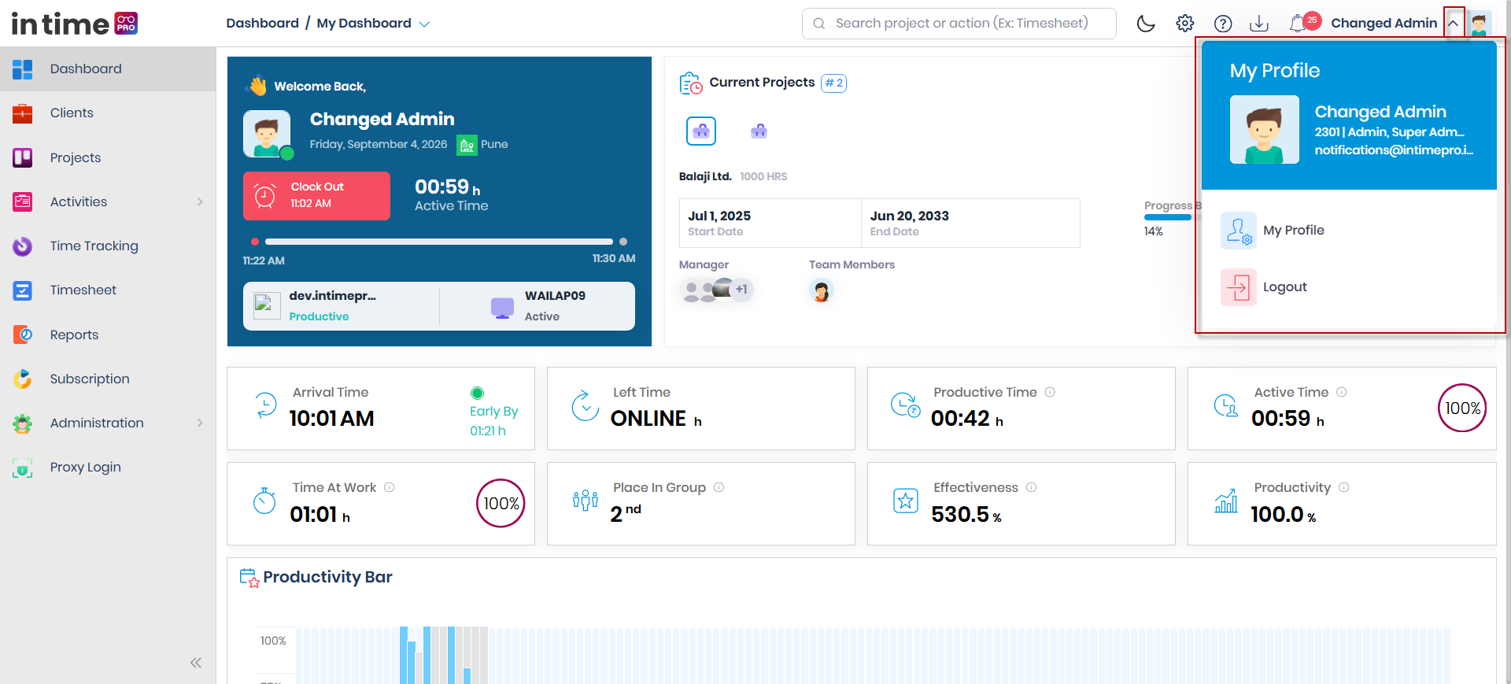Collapse the Changed Admin profile menu chevron
Image resolution: width=1511 pixels, height=684 pixels.
coord(1454,24)
